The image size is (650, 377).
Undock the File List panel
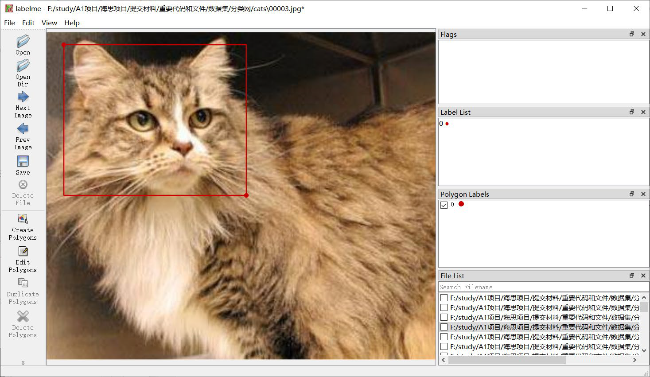[632, 276]
